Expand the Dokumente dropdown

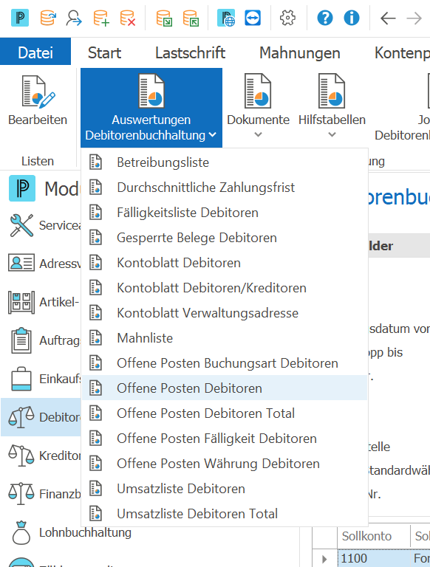point(258,106)
